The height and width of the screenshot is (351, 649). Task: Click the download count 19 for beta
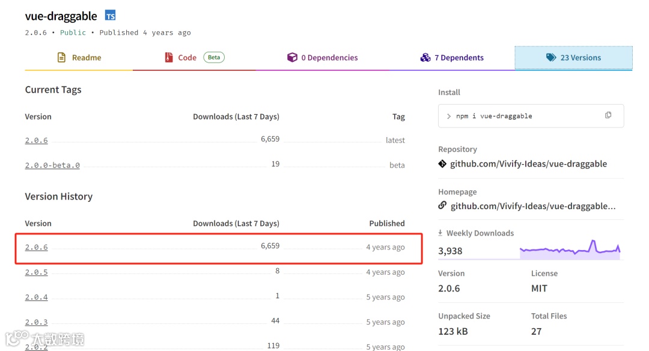coord(275,164)
